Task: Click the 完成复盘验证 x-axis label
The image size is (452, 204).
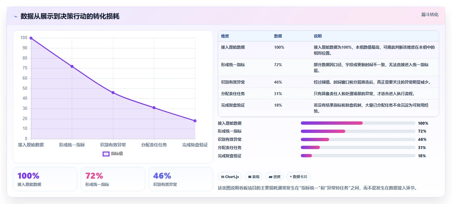Action: 195,145
